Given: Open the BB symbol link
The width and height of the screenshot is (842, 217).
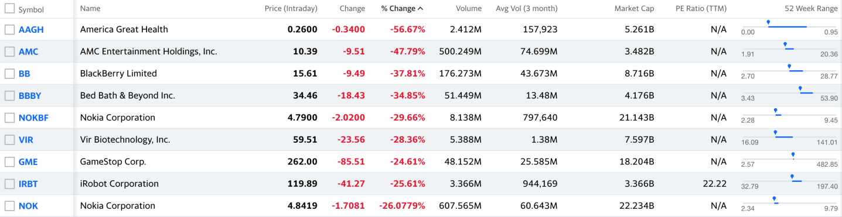Looking at the screenshot, I should pos(25,74).
